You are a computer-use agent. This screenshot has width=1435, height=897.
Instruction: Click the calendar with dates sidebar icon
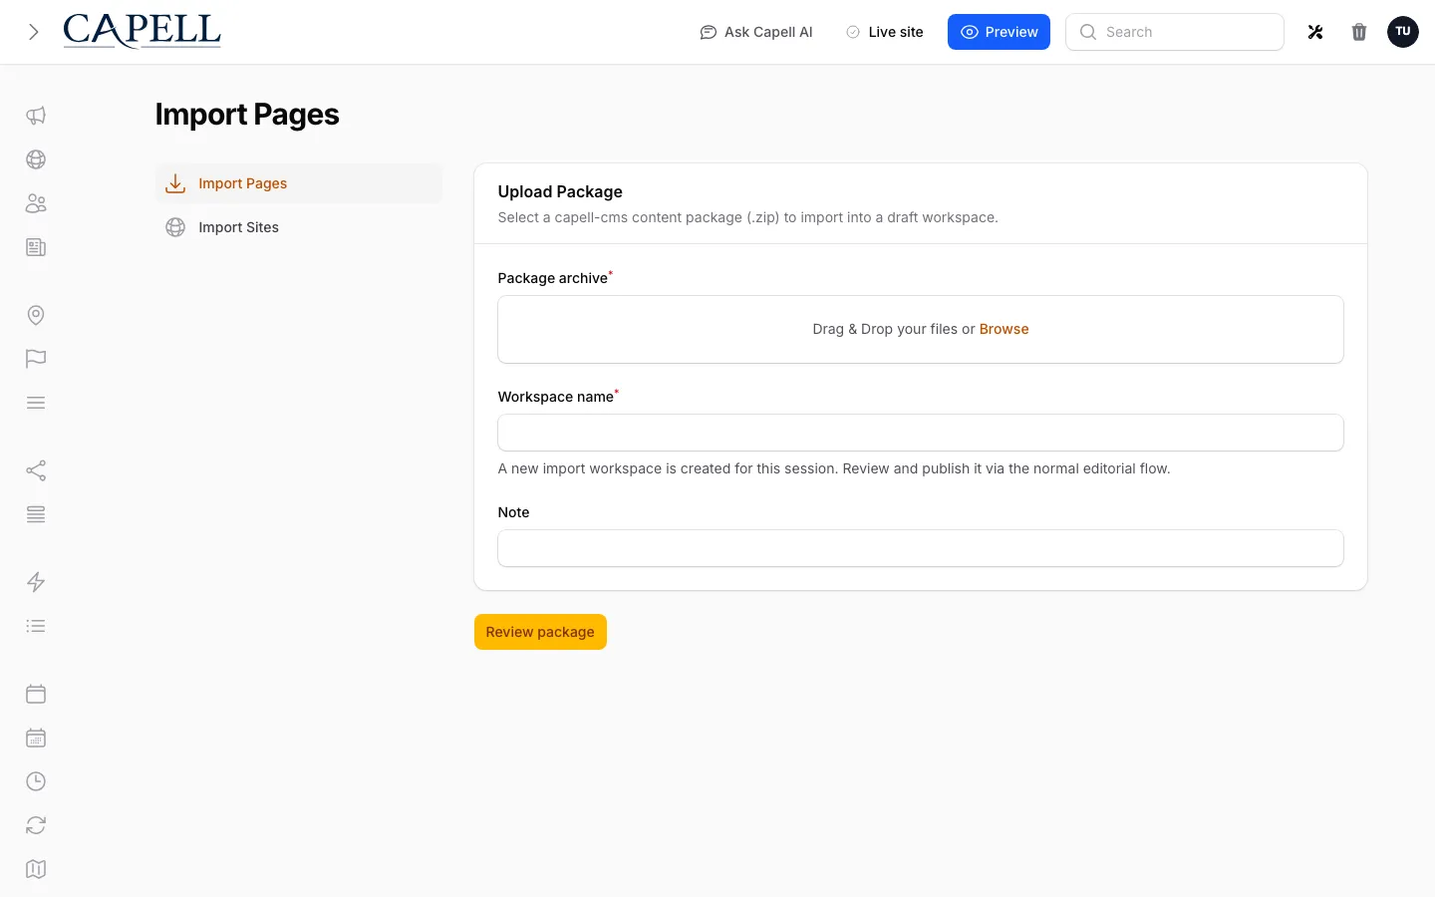(x=36, y=738)
